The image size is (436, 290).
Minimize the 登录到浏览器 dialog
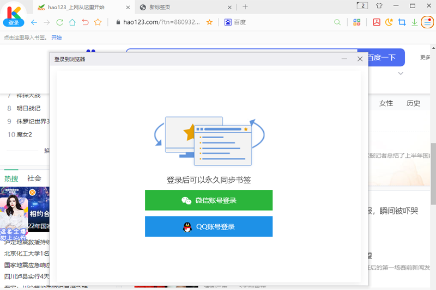click(x=344, y=59)
